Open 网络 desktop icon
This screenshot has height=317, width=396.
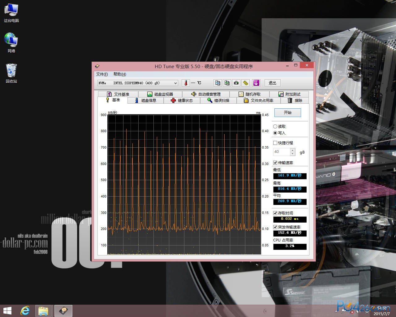pos(11,43)
